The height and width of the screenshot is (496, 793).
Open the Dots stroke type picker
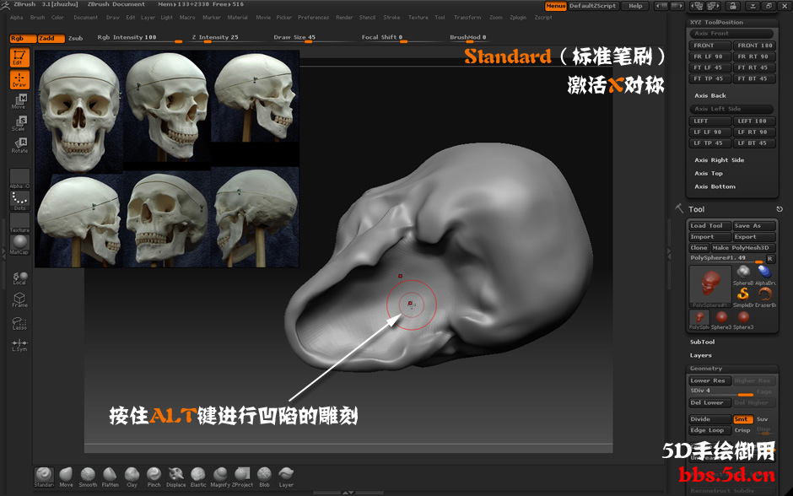tap(19, 201)
